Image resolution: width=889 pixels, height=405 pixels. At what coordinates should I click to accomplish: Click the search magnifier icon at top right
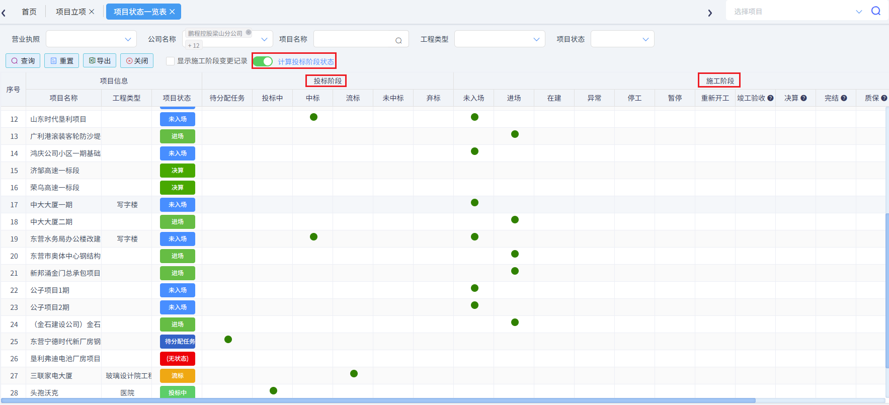[x=876, y=11]
